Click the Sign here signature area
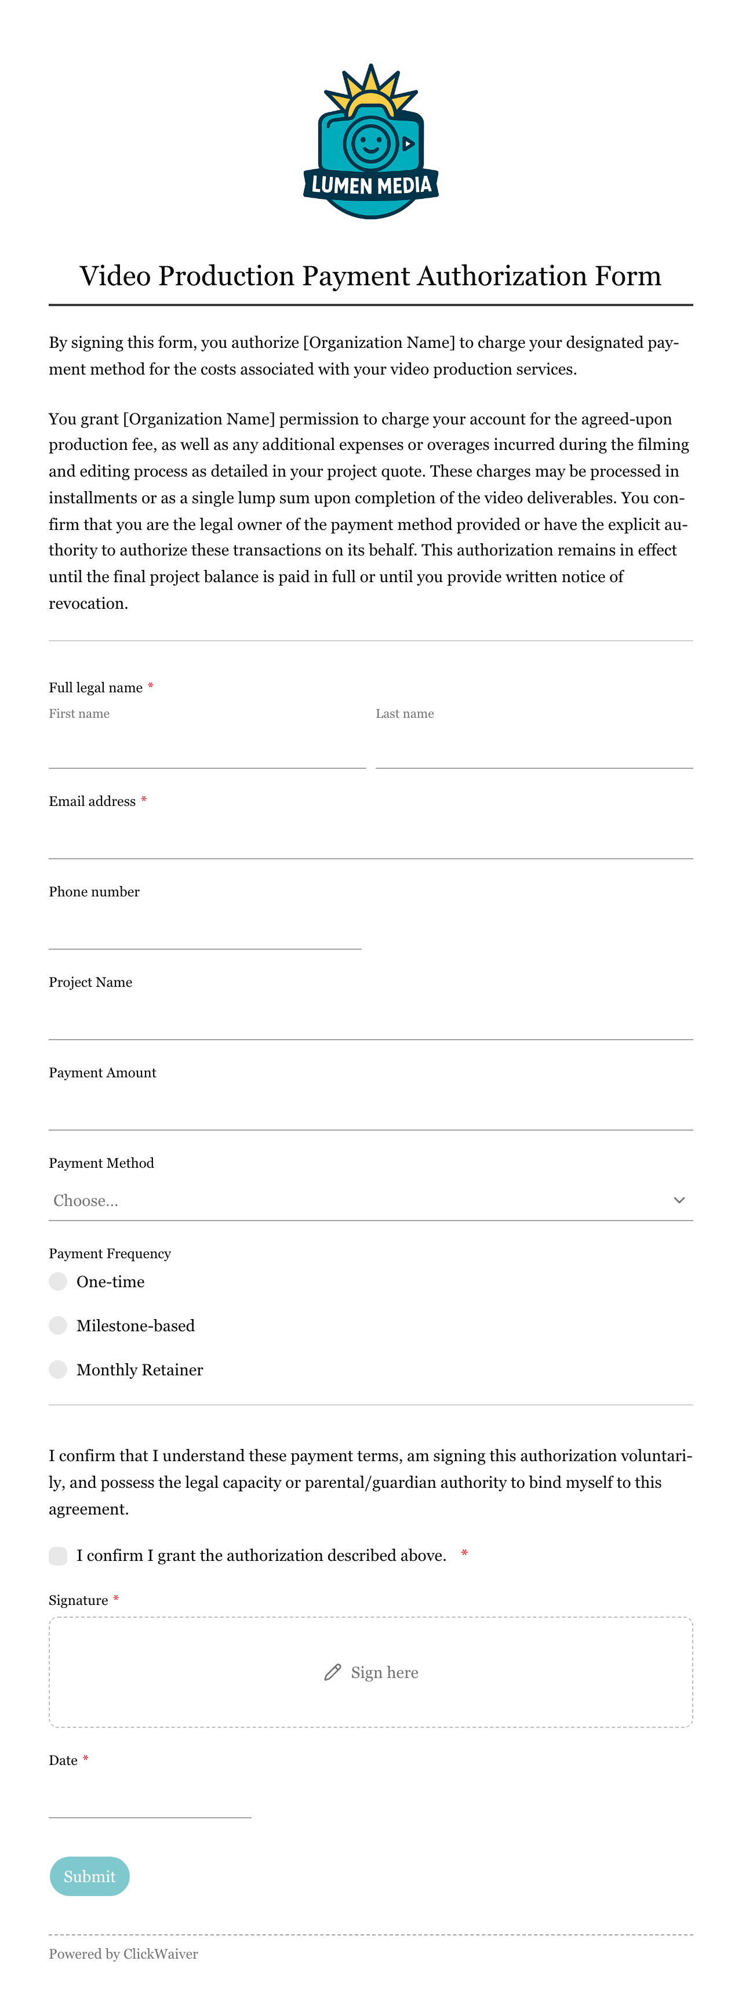The height and width of the screenshot is (2012, 742). tap(370, 1672)
